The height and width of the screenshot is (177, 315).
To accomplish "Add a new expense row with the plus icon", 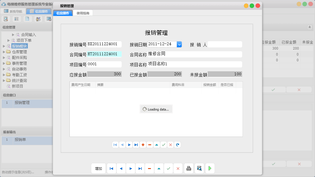I will pos(143,145).
